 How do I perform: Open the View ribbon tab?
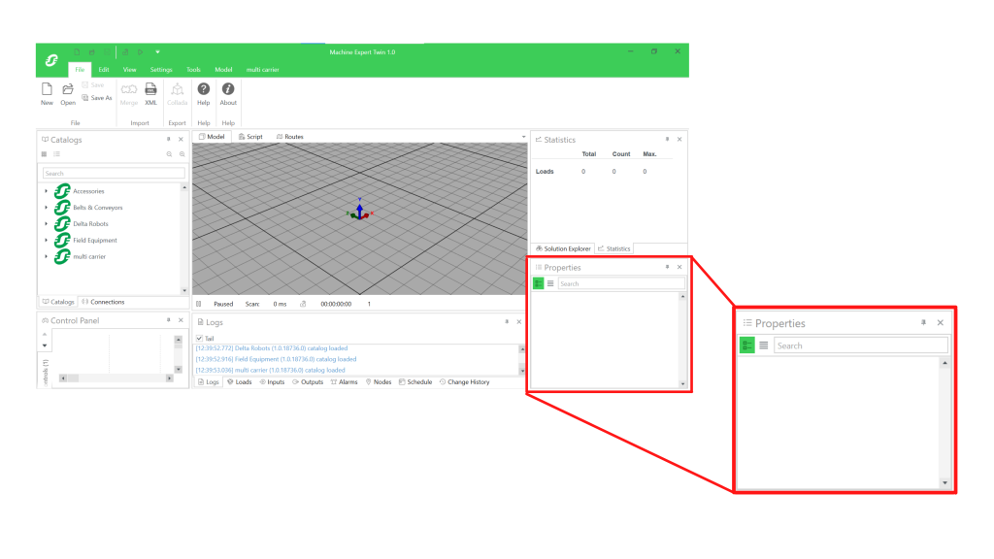click(129, 70)
